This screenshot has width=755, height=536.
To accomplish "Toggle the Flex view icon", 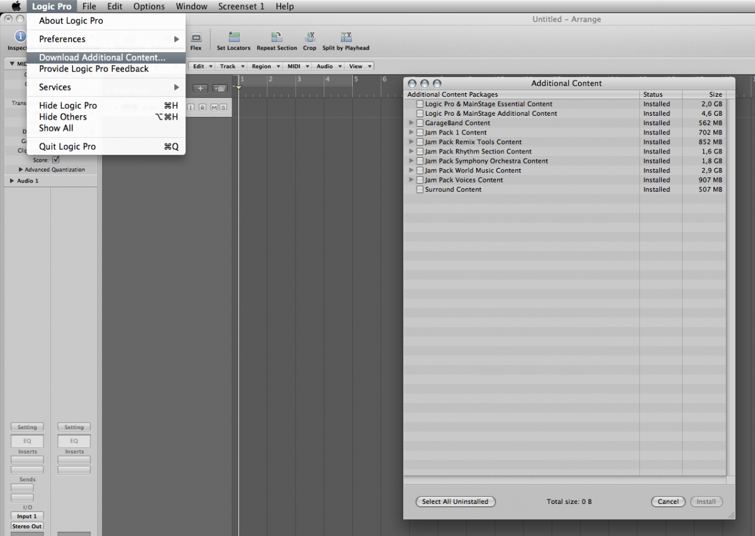I will (196, 38).
